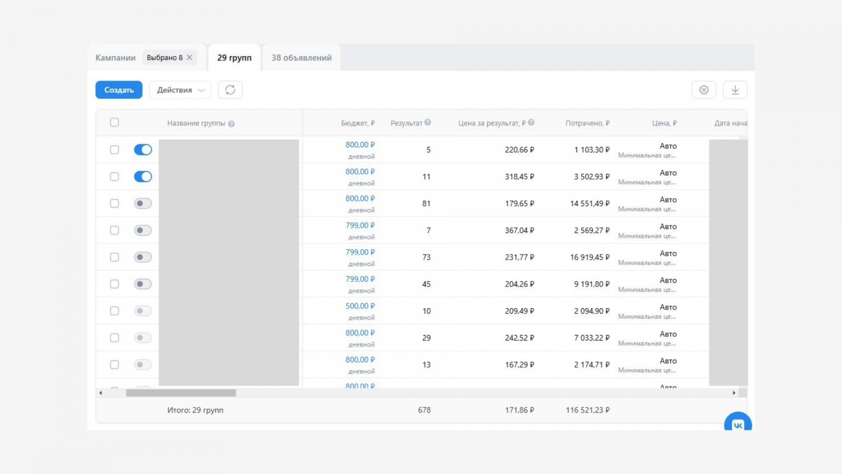The height and width of the screenshot is (474, 842).
Task: Open the Кампании tab
Action: (115, 58)
